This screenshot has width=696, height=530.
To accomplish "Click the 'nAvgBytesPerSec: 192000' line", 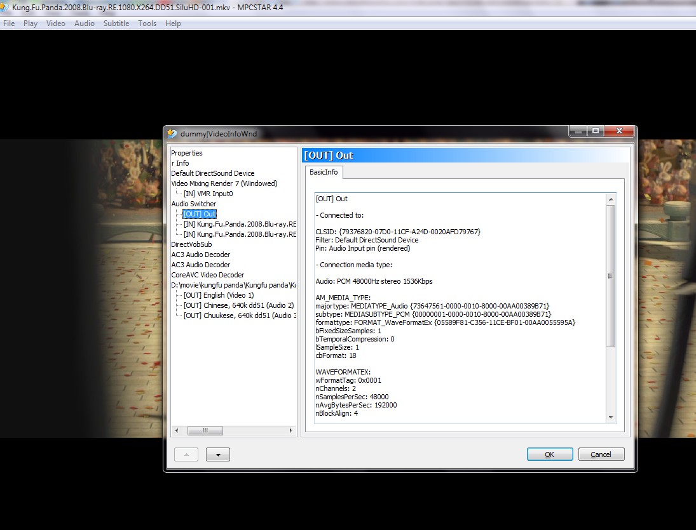I will pos(356,405).
